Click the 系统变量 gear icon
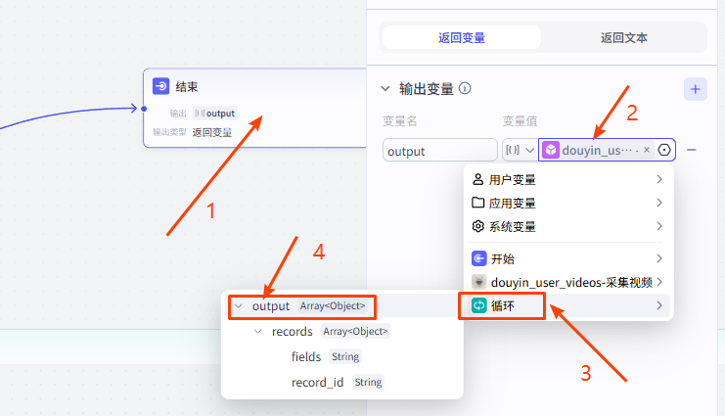This screenshot has height=416, width=725. tap(477, 226)
